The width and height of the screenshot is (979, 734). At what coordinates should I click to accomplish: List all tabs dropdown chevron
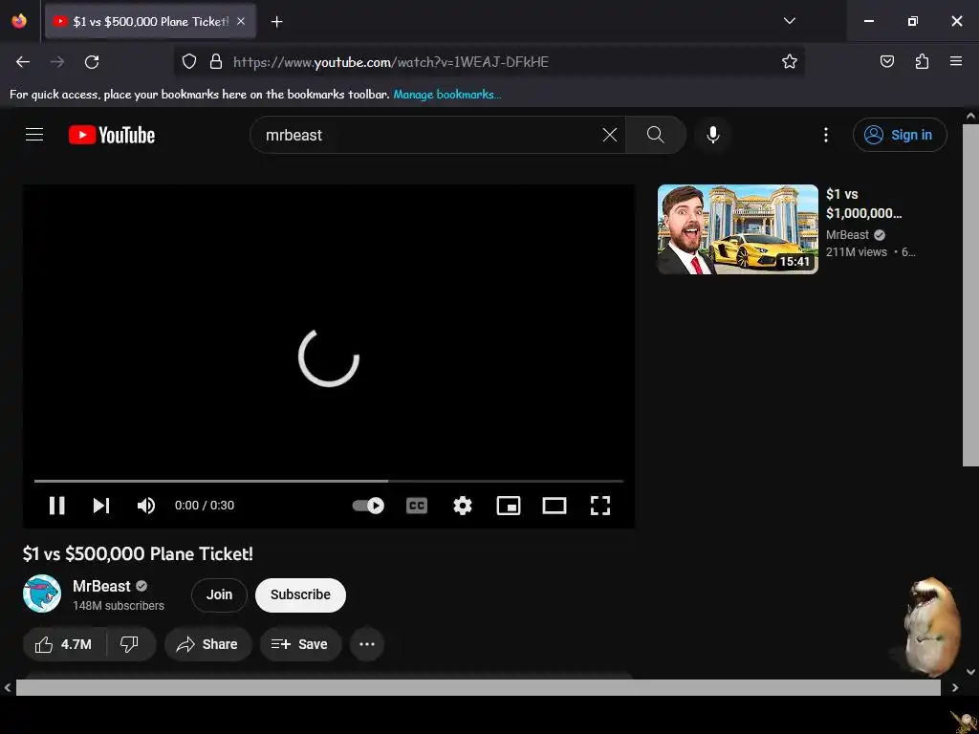pyautogui.click(x=789, y=21)
